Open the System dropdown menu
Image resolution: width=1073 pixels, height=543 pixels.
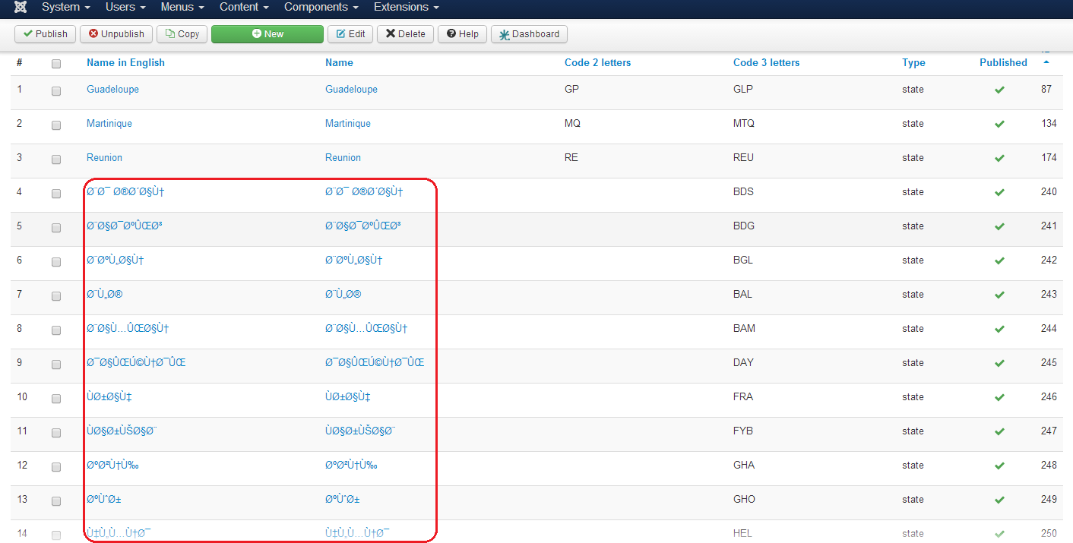click(x=66, y=7)
